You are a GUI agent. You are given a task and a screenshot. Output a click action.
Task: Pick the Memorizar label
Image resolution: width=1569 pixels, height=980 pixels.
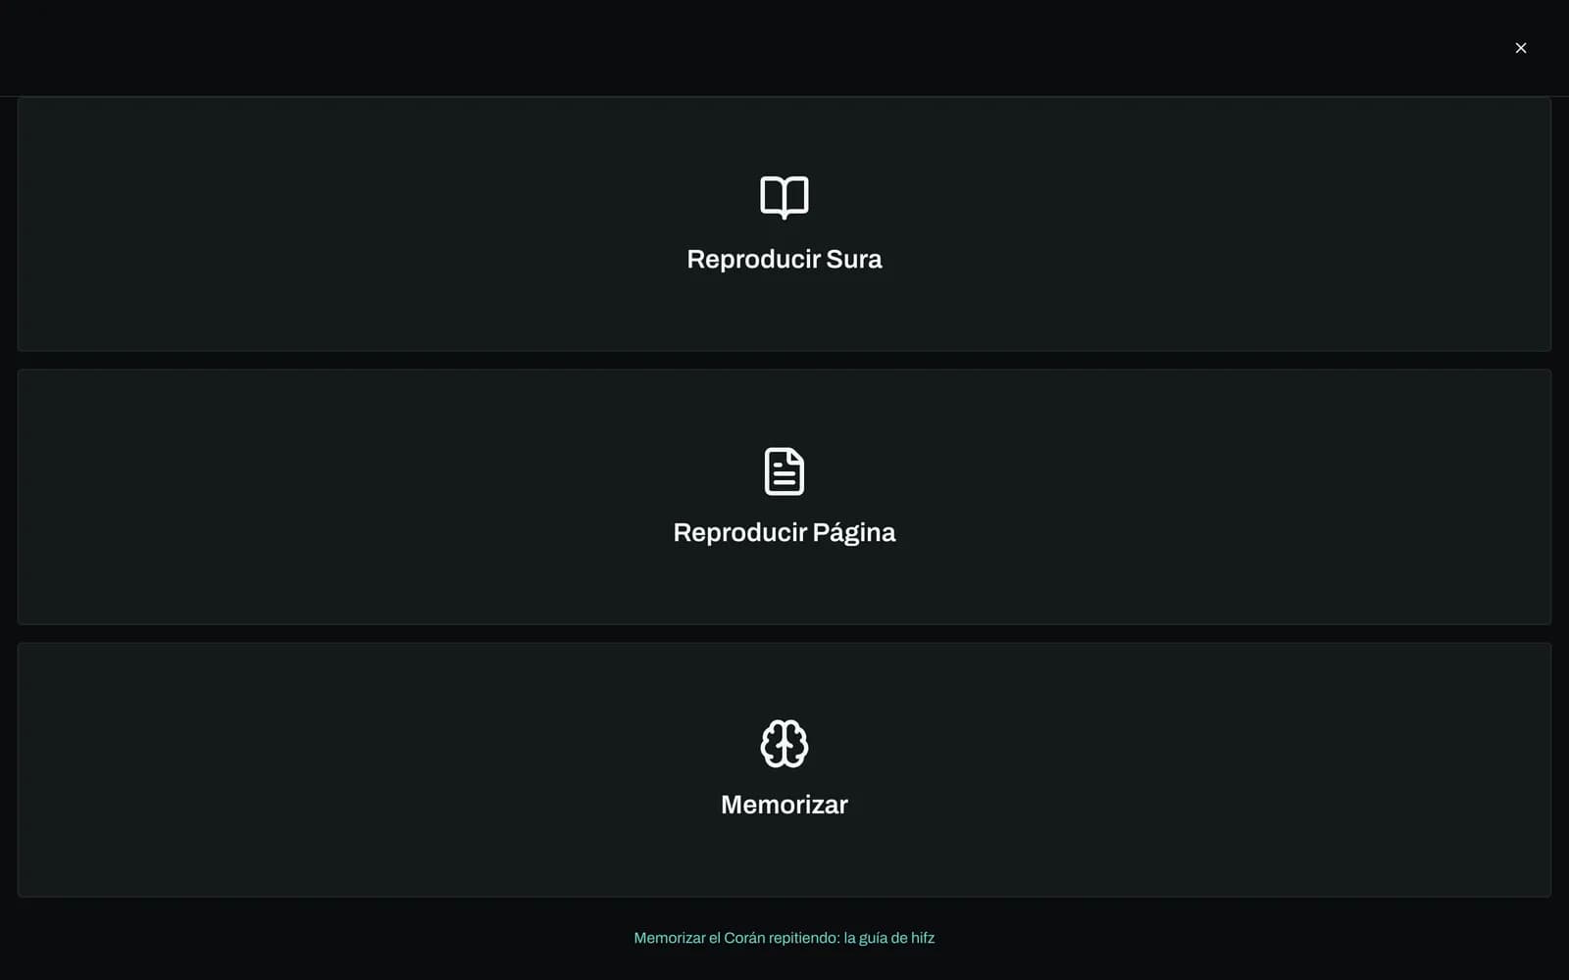tap(784, 805)
